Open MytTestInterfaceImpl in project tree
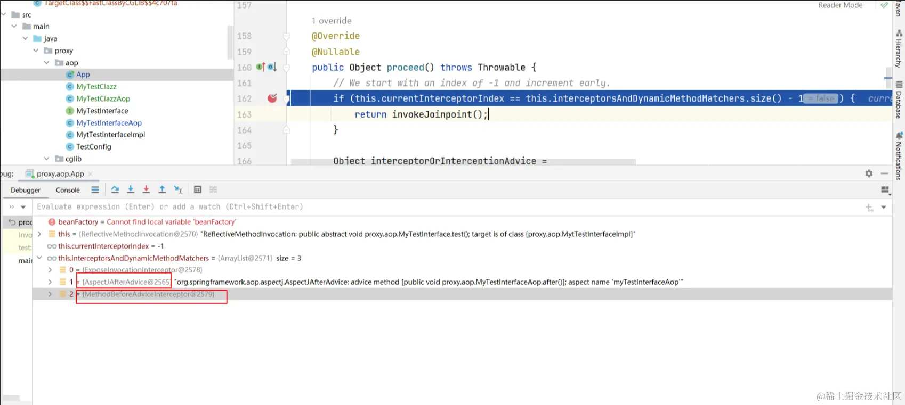The image size is (905, 405). [x=110, y=135]
